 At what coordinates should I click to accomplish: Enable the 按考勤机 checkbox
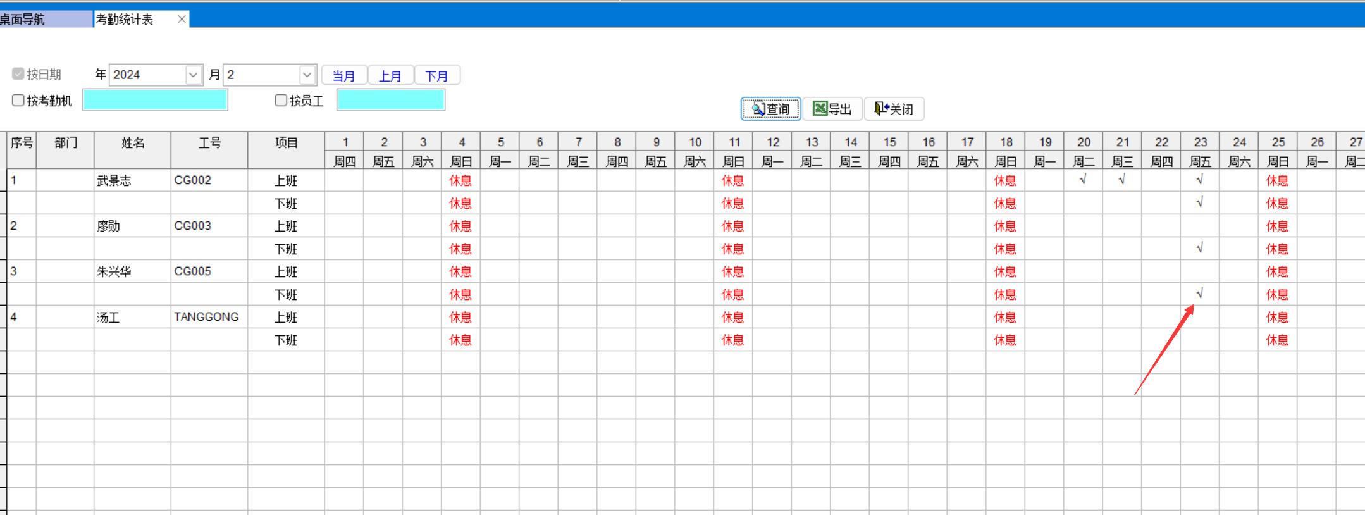point(18,101)
